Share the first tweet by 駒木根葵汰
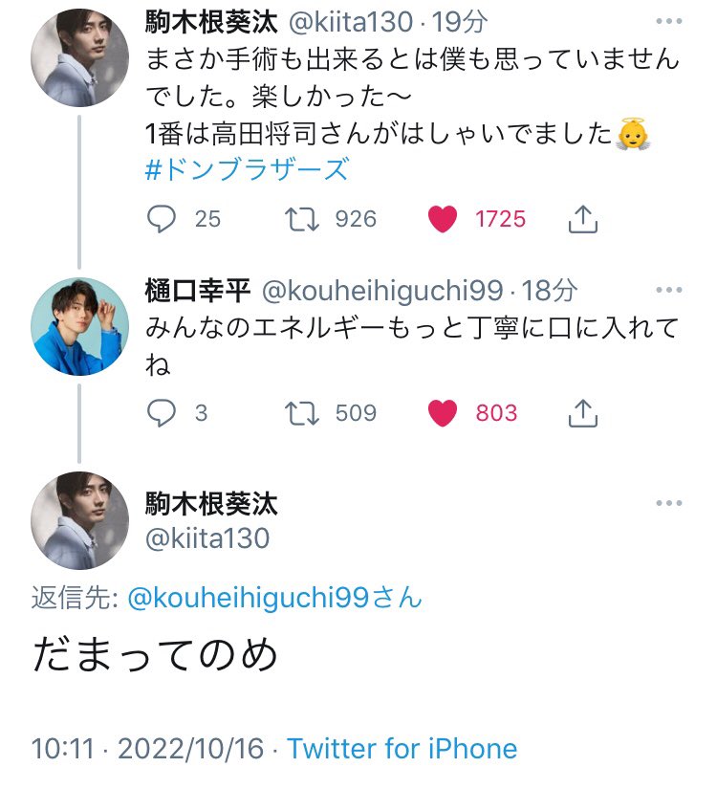This screenshot has height=789, width=717. (582, 220)
